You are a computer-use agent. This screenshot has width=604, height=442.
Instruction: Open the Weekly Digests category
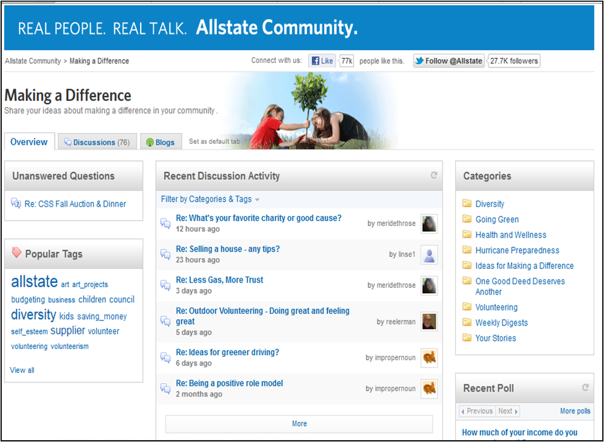point(502,323)
